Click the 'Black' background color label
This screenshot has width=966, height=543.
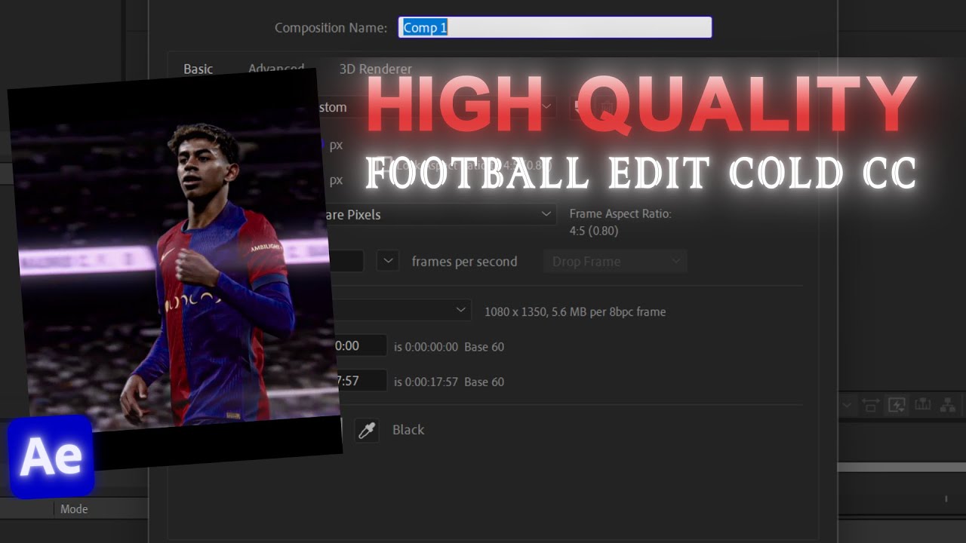[x=408, y=430]
